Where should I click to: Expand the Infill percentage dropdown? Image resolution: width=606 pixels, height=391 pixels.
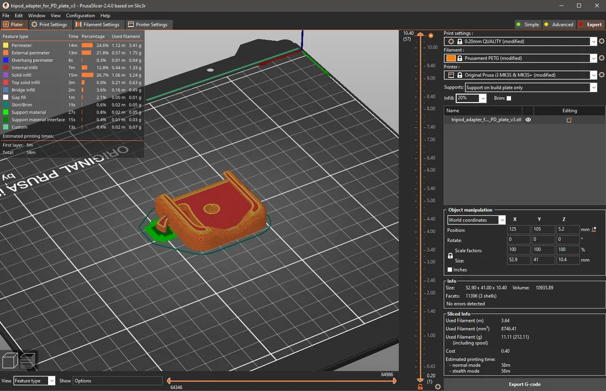(x=483, y=98)
